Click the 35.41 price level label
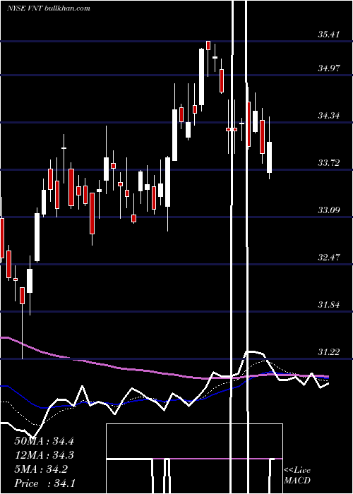Viewport: 353px width, 494px height. pos(329,34)
